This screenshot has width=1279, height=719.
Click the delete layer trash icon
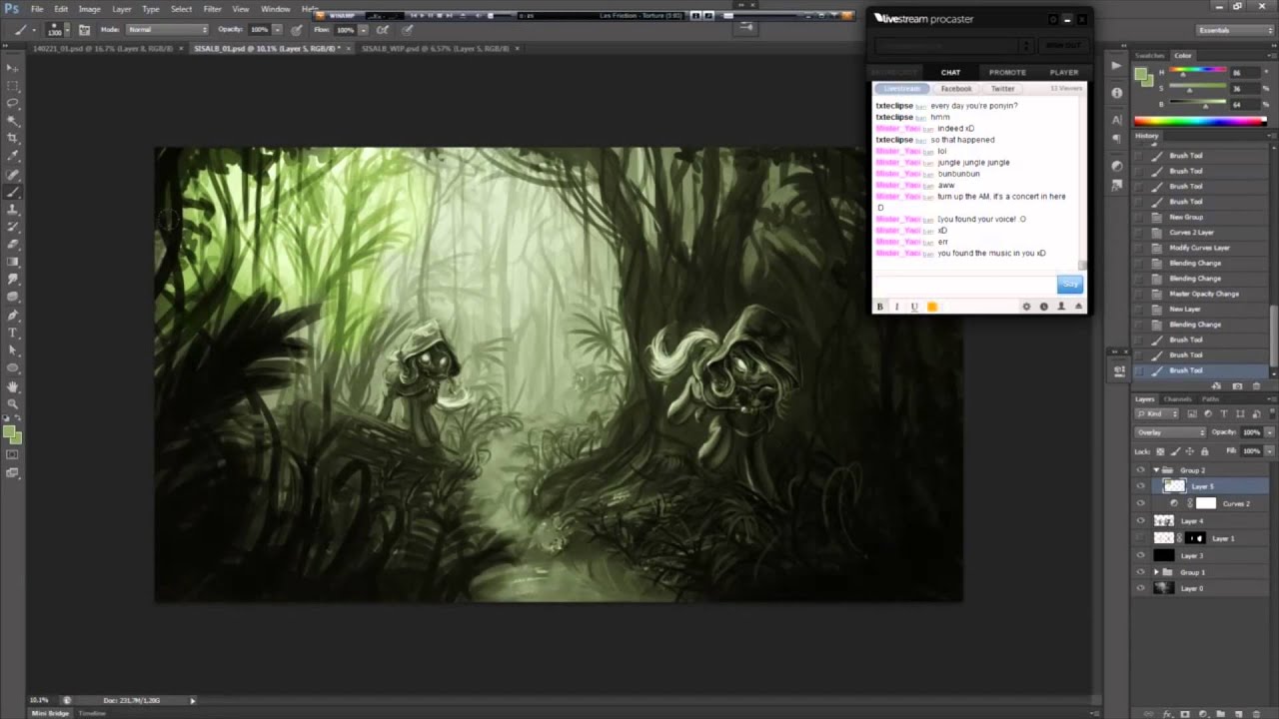[1256, 713]
